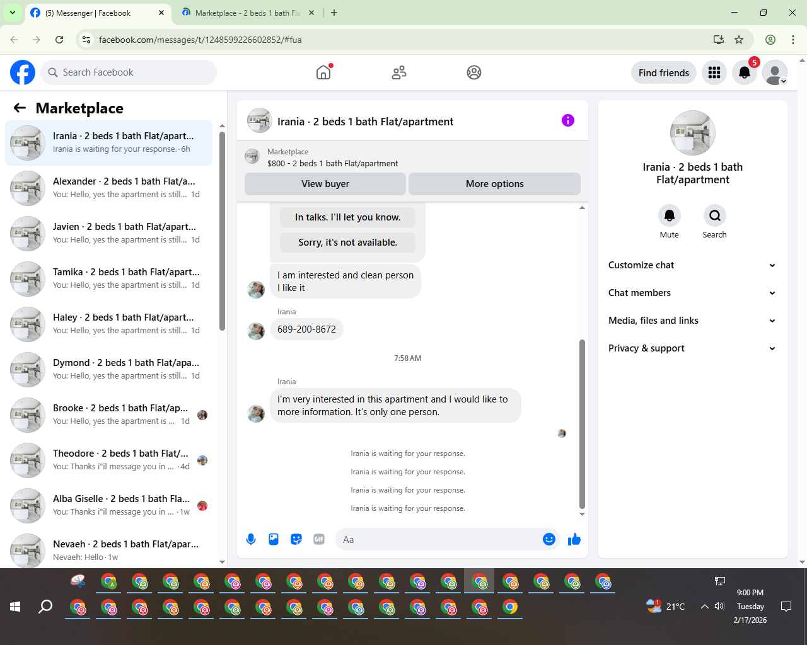The height and width of the screenshot is (645, 807).
Task: Click the chat message scrollbar thumb
Action: [582, 424]
